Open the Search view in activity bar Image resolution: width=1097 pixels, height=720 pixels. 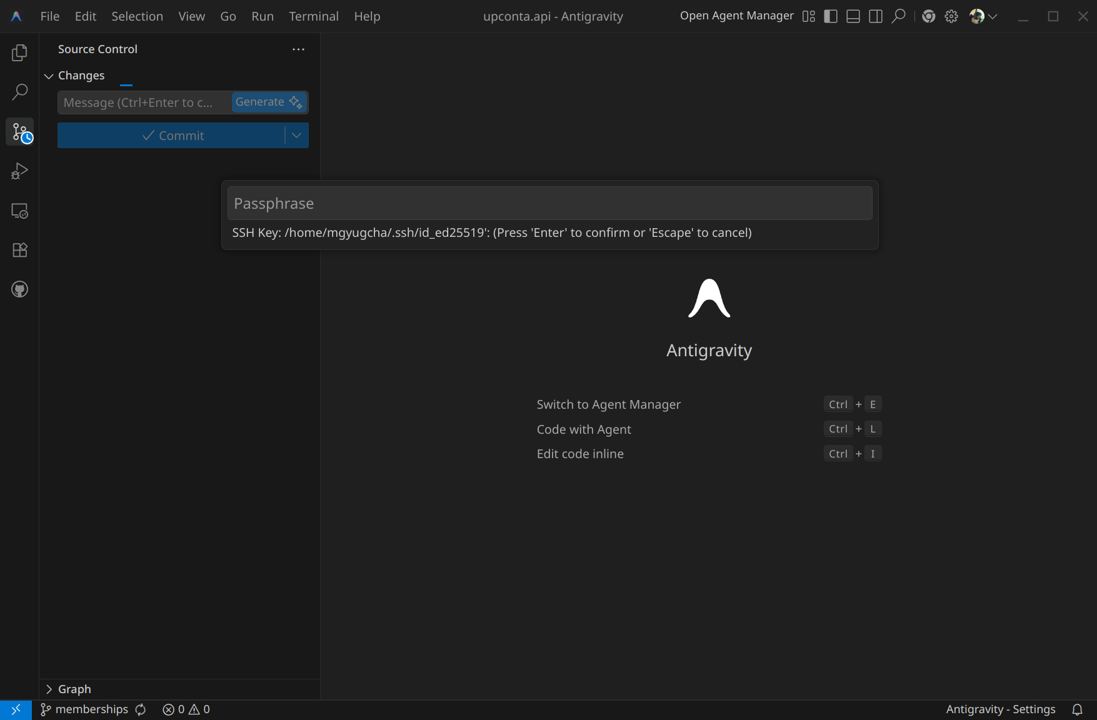pos(19,92)
